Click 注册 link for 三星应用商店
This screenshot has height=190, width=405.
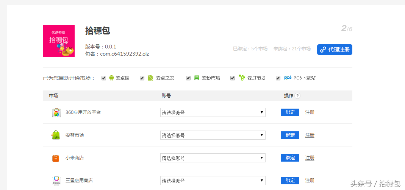(310, 181)
